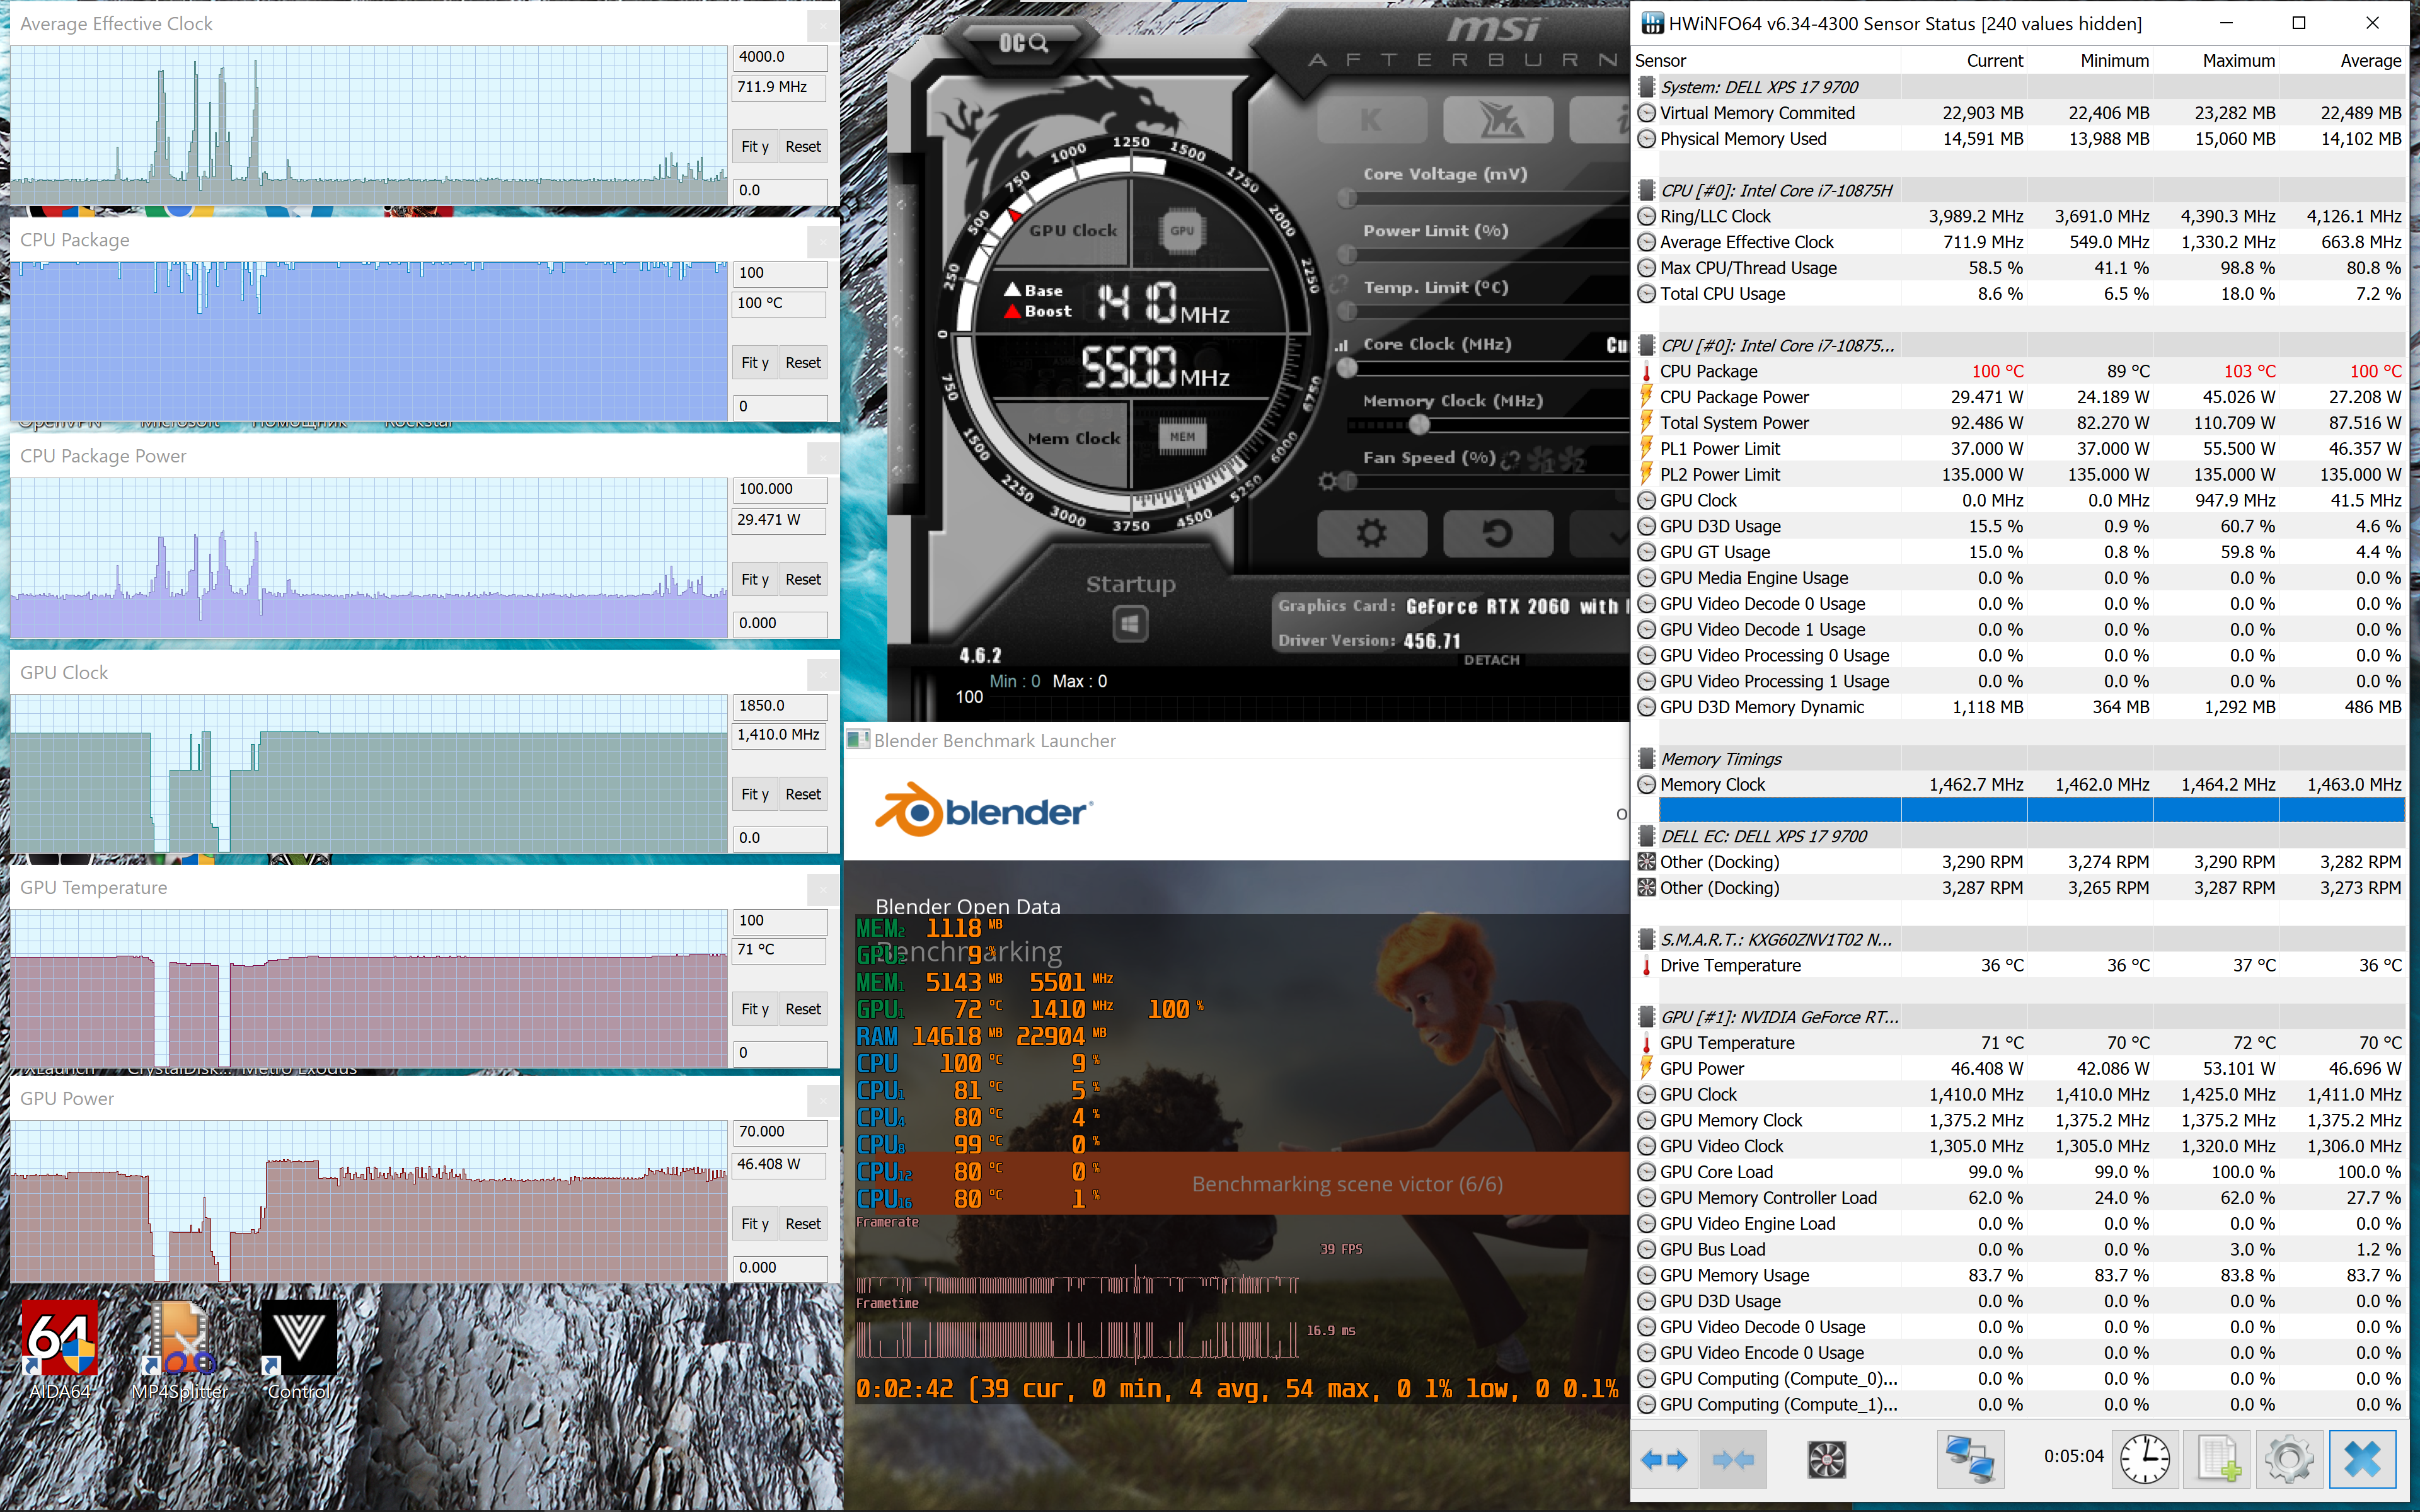The width and height of the screenshot is (2420, 1512).
Task: Select 'Ring/LLC Clock' sensor row
Action: click(x=2019, y=216)
